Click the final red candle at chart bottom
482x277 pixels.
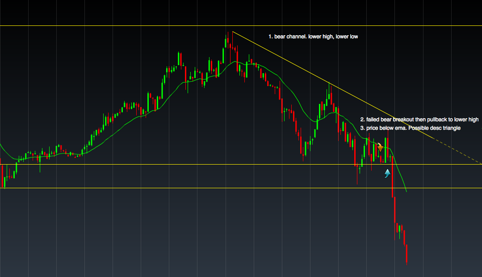pos(407,255)
